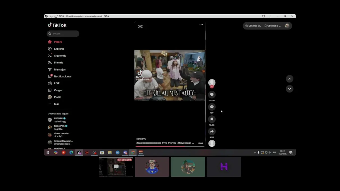Open Tiago PZK tiagottia account

(58, 127)
